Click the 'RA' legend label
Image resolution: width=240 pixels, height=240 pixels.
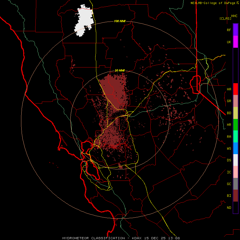pos(229,137)
